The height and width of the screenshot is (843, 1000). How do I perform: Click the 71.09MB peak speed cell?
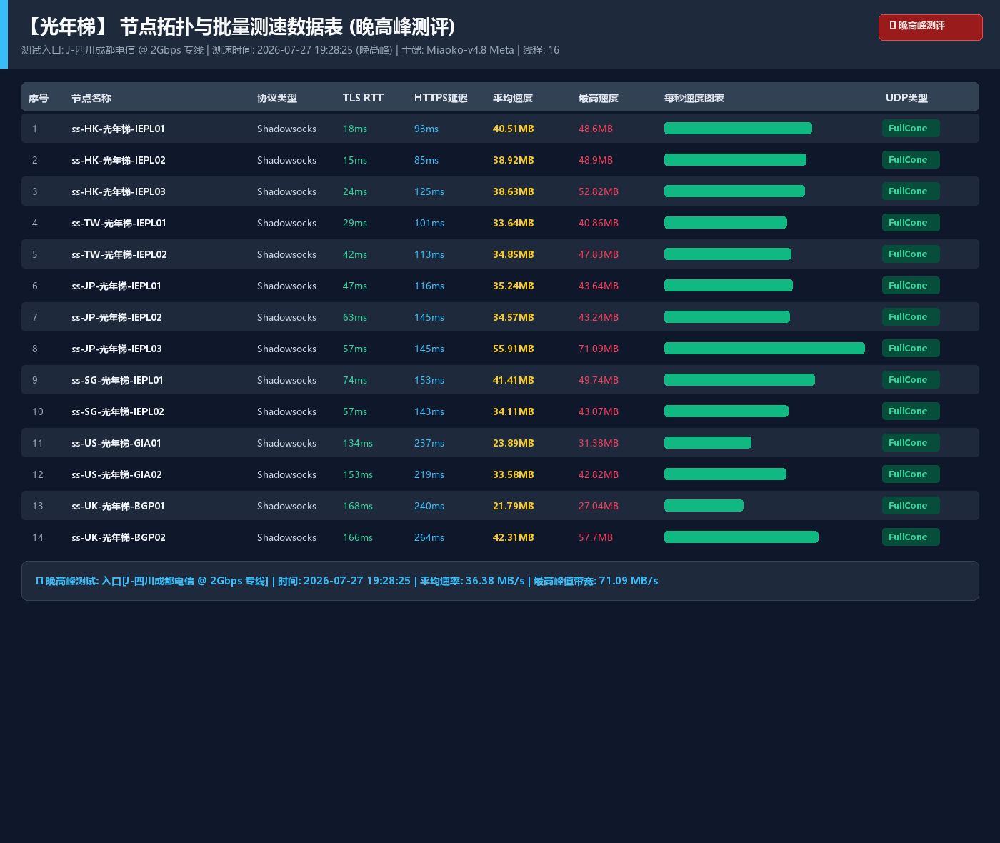pyautogui.click(x=599, y=349)
